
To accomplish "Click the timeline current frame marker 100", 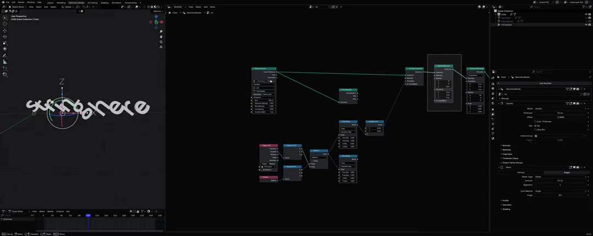I will 88,215.
